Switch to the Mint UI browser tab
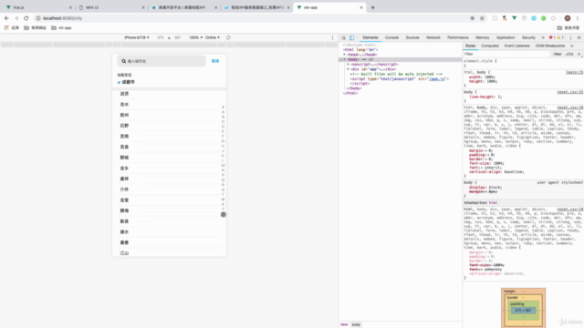Image resolution: width=584 pixels, height=328 pixels. coord(110,7)
